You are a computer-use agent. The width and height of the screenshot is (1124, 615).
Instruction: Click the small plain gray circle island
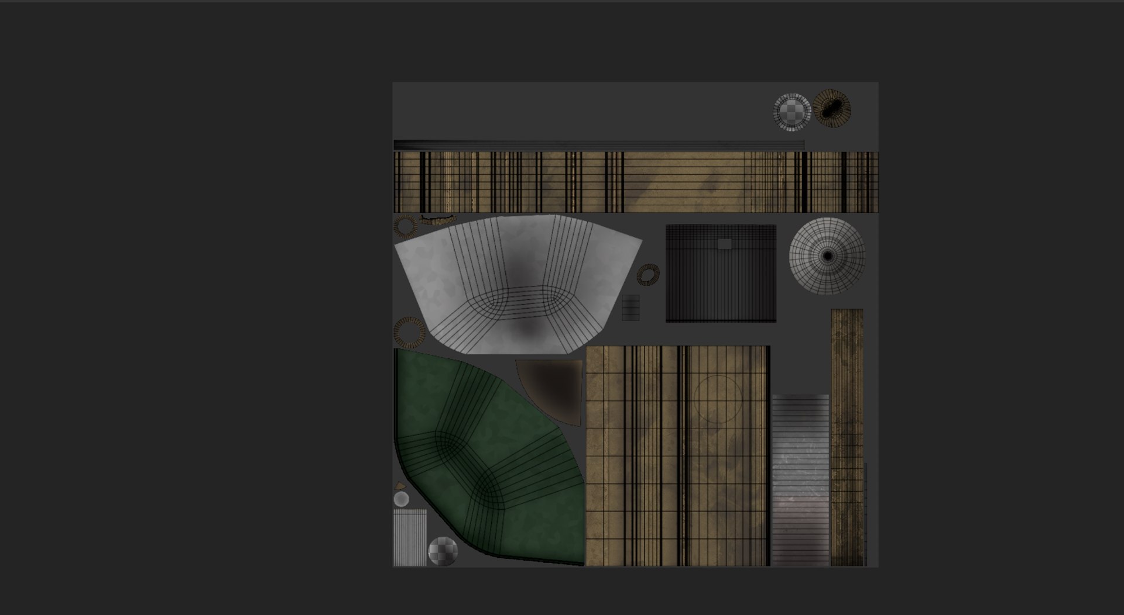[x=401, y=499]
